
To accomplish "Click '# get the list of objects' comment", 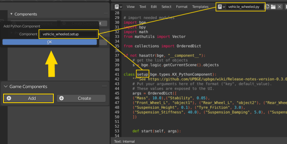I will [160, 60].
